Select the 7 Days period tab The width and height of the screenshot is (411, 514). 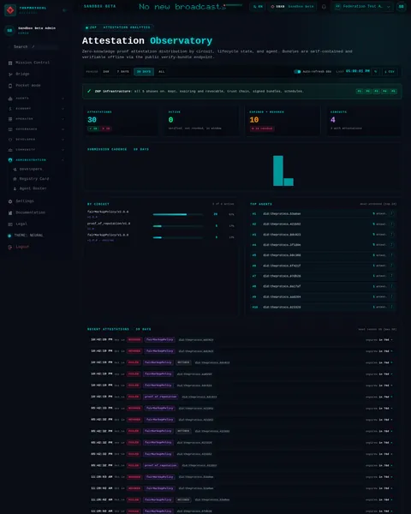123,71
